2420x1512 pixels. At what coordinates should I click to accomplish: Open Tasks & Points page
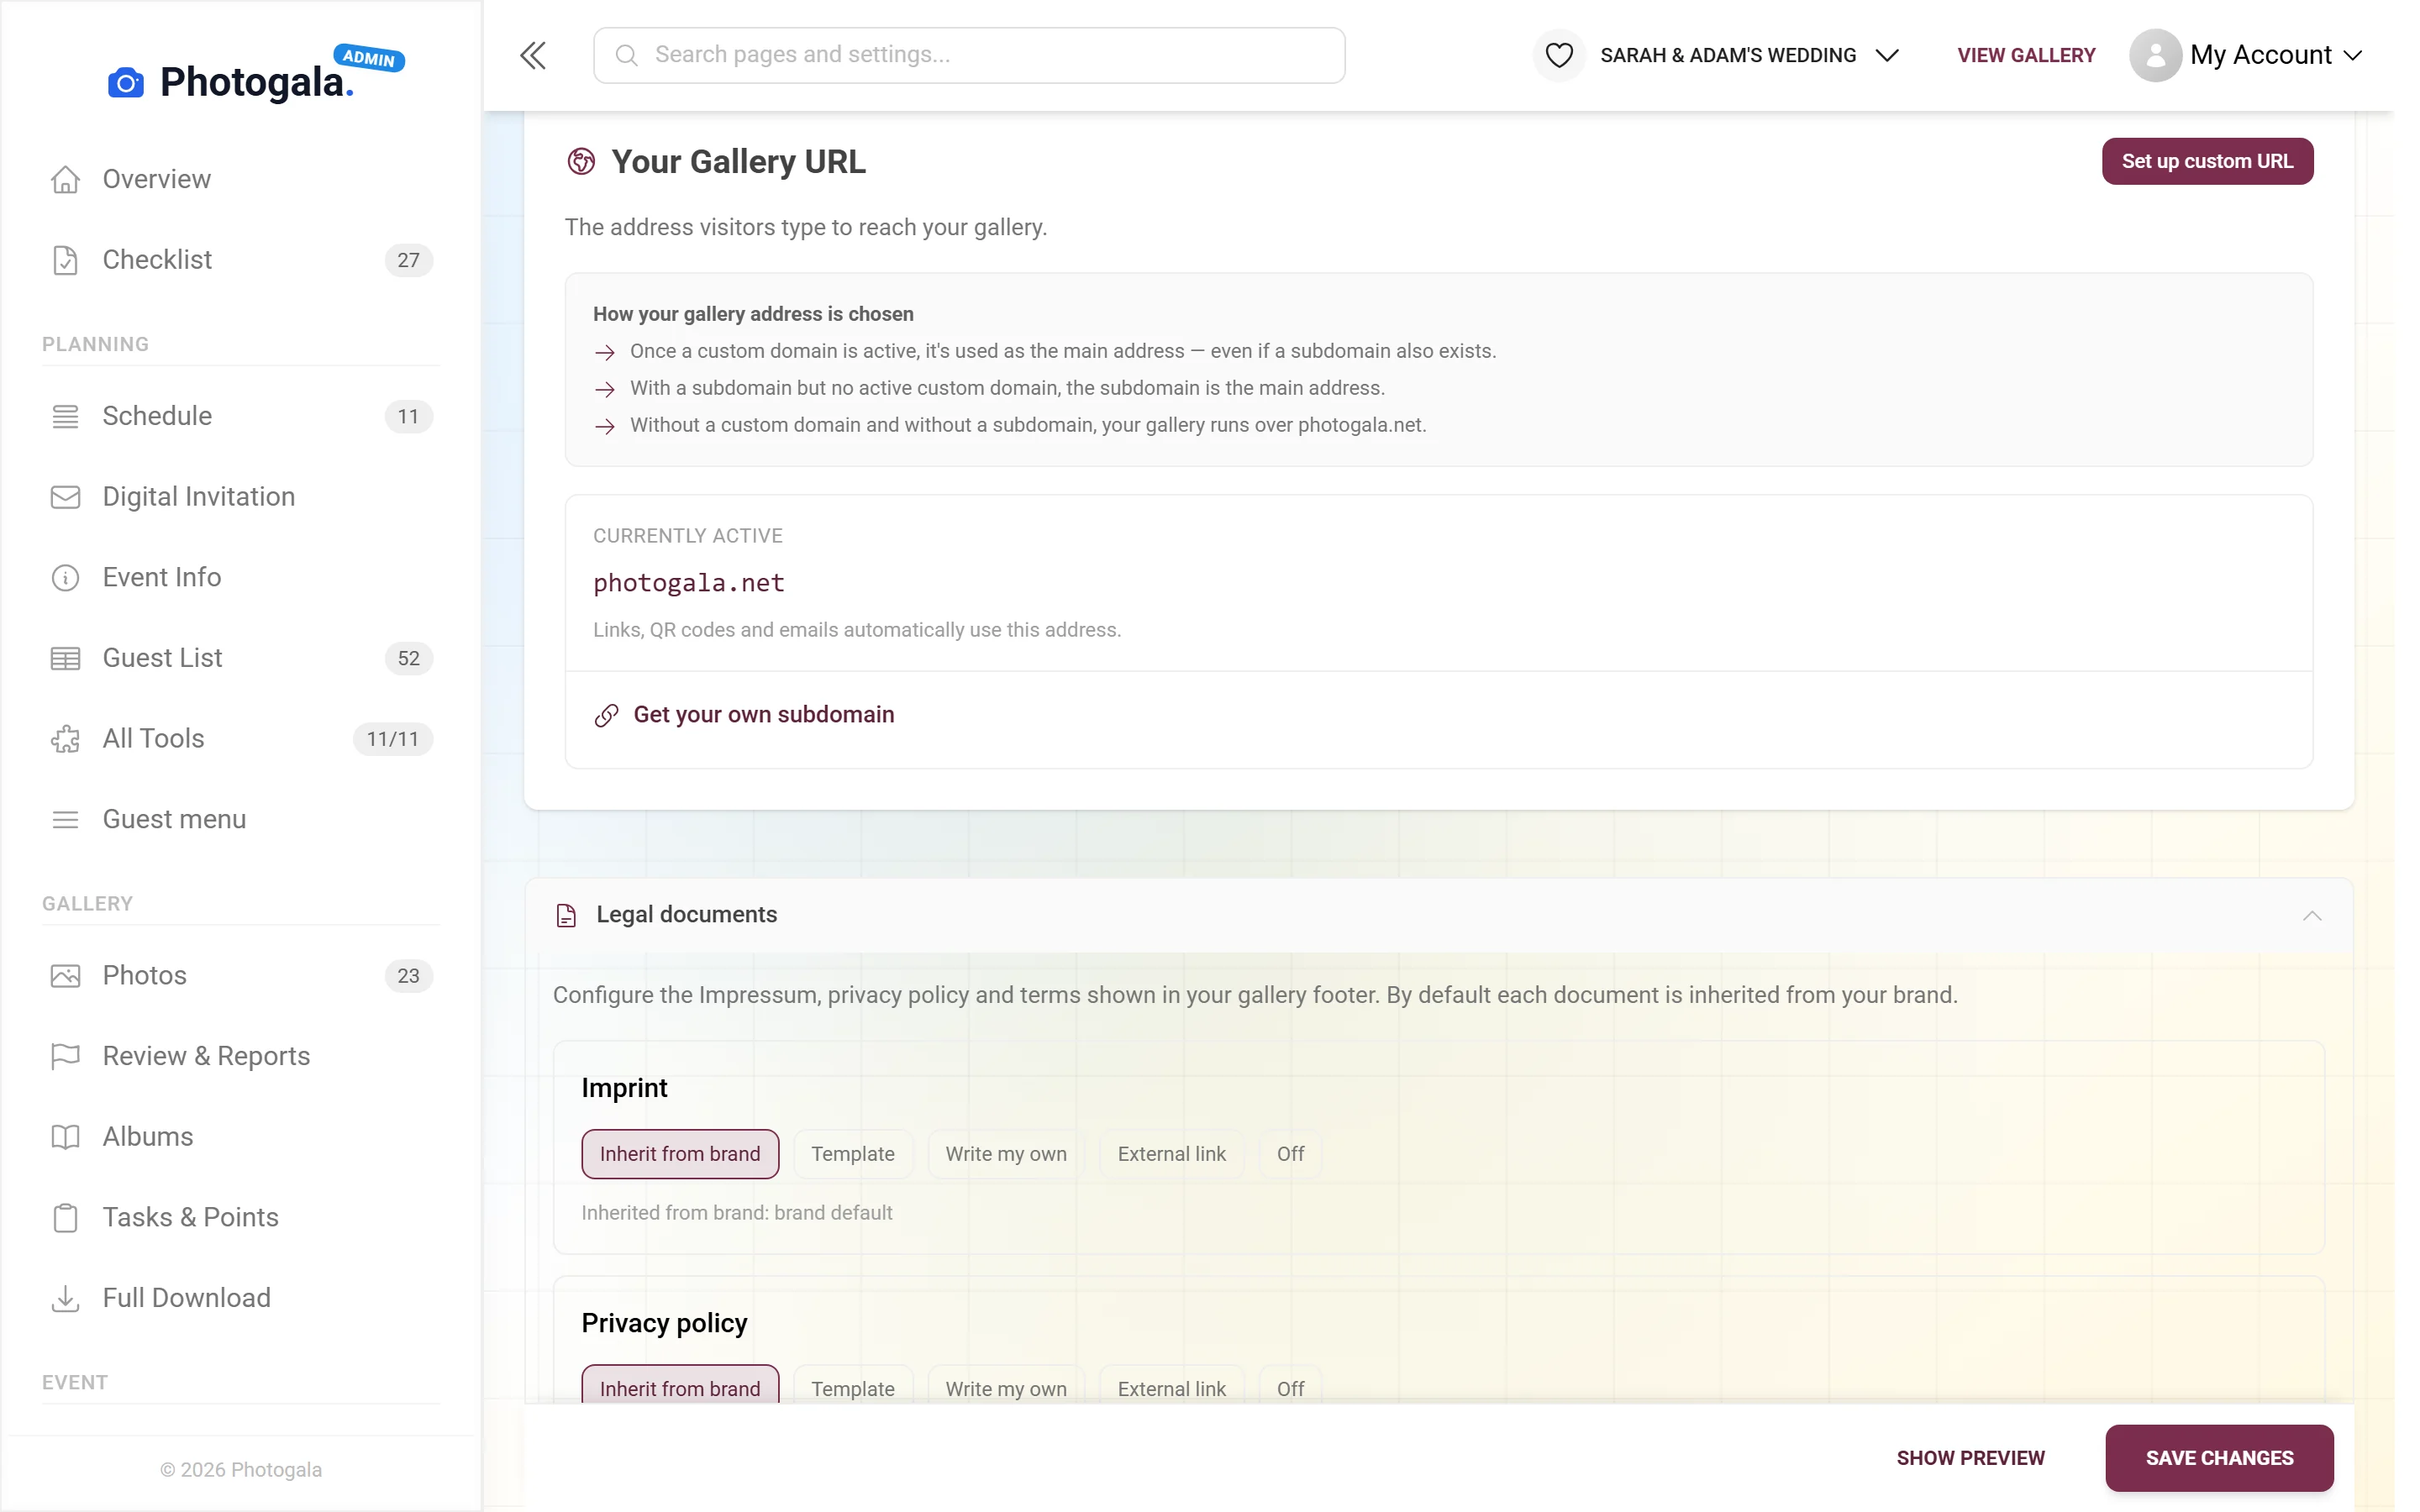(241, 1218)
